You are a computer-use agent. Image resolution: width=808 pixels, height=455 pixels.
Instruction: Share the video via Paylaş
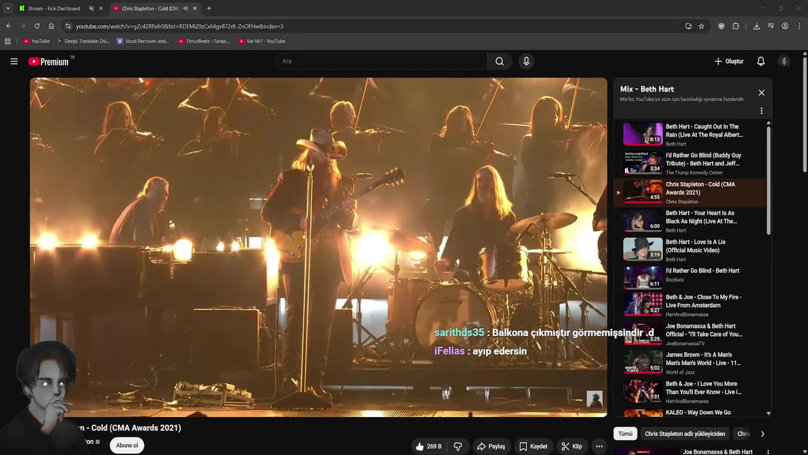(x=491, y=446)
